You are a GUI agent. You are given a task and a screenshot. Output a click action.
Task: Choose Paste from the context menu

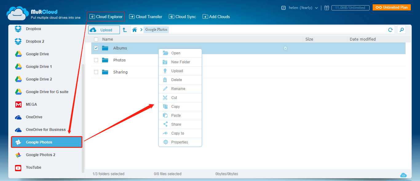pyautogui.click(x=180, y=116)
